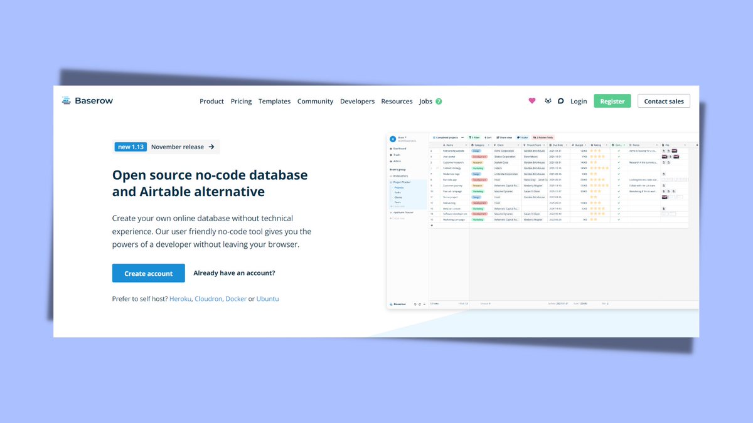Click Share view in the preview toolbar
The height and width of the screenshot is (423, 753).
tap(504, 137)
